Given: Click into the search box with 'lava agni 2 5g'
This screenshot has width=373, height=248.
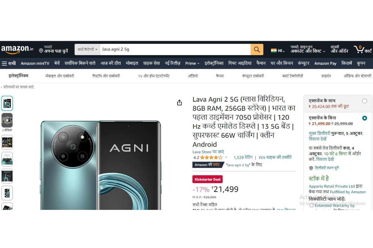Looking at the screenshot, I should point(175,50).
